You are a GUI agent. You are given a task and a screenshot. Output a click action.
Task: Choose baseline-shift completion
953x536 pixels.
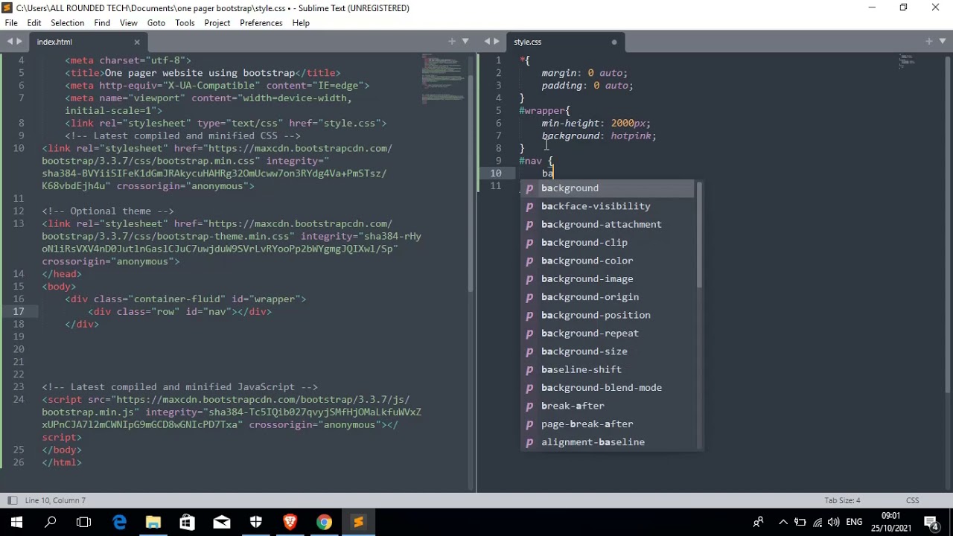608,369
